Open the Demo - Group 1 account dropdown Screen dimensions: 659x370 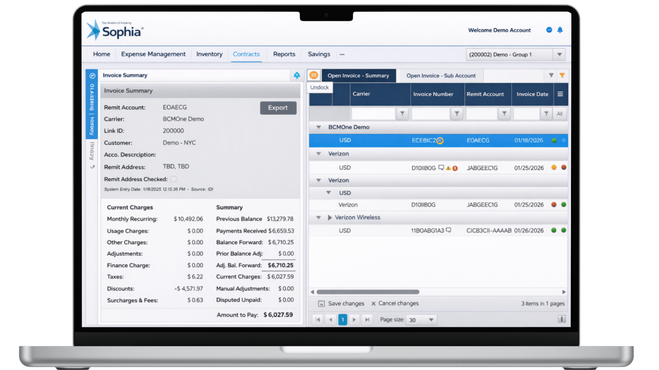pyautogui.click(x=559, y=55)
